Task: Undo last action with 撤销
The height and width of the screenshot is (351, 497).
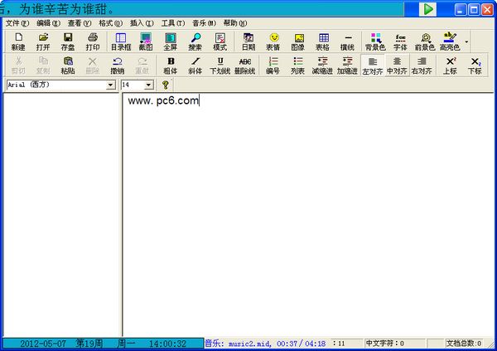Action: tap(118, 65)
